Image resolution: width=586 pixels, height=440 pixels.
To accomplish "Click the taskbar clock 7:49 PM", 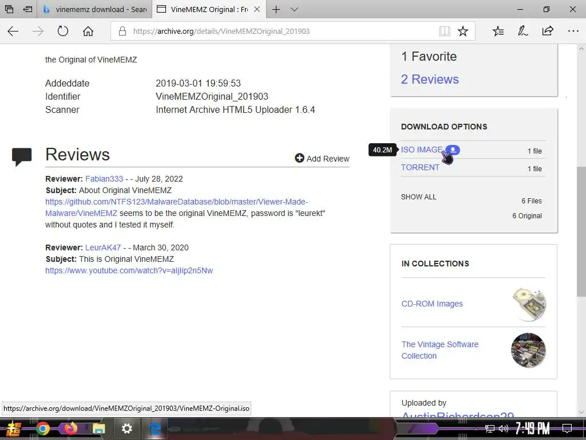I will 532,429.
